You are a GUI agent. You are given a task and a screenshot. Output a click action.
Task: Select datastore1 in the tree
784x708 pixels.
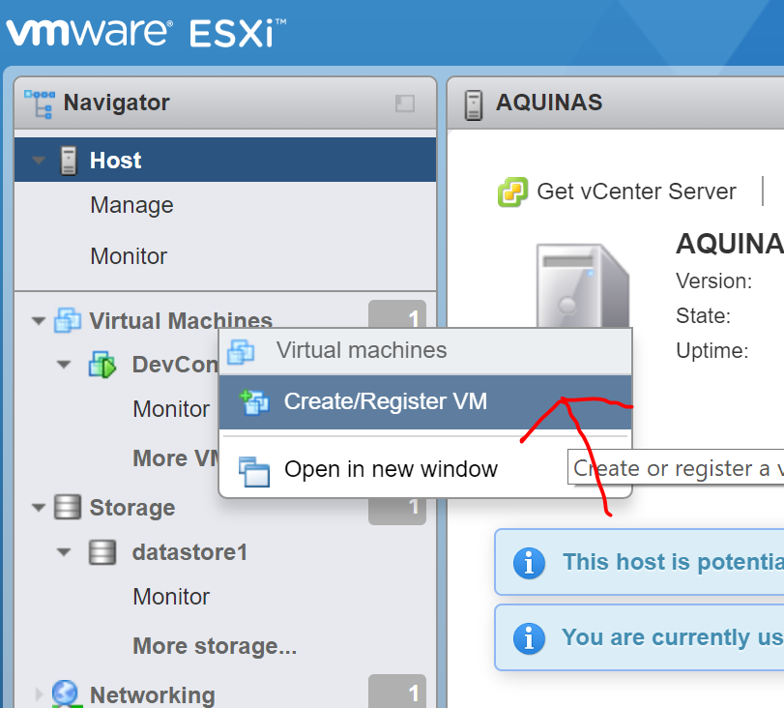190,552
